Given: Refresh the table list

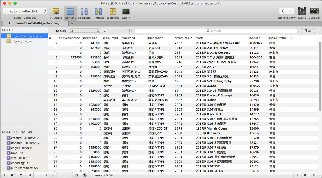Looking at the screenshot, I should pos(21,175).
